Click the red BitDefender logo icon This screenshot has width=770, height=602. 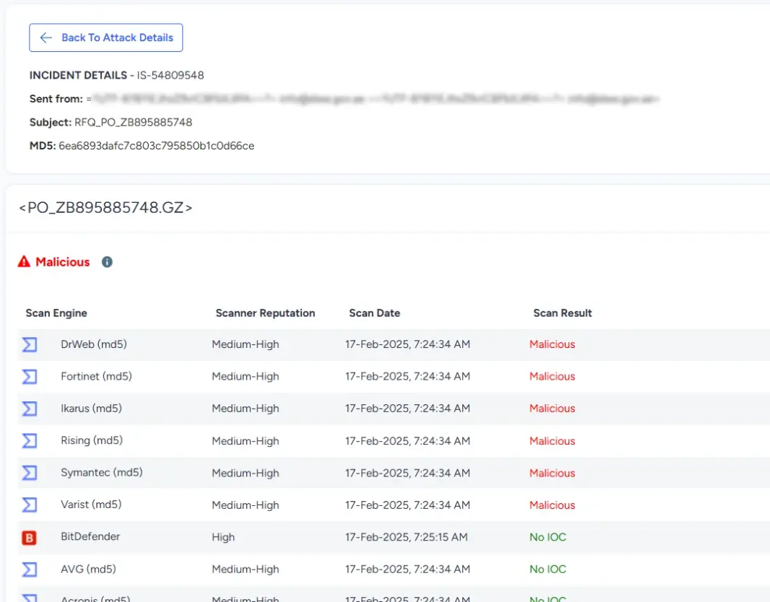click(29, 537)
